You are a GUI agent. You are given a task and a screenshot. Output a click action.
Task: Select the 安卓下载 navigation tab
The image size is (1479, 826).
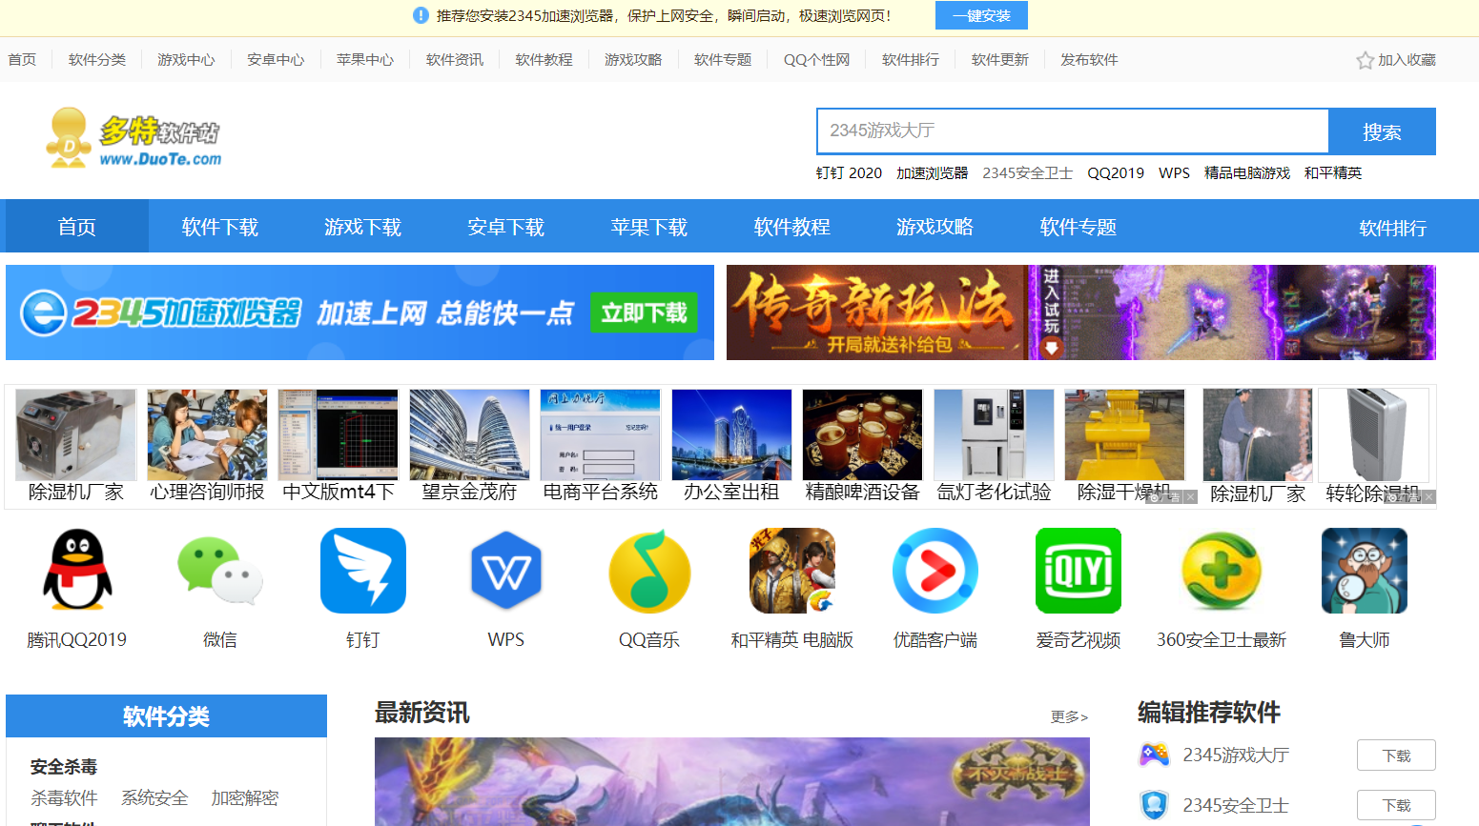506,227
